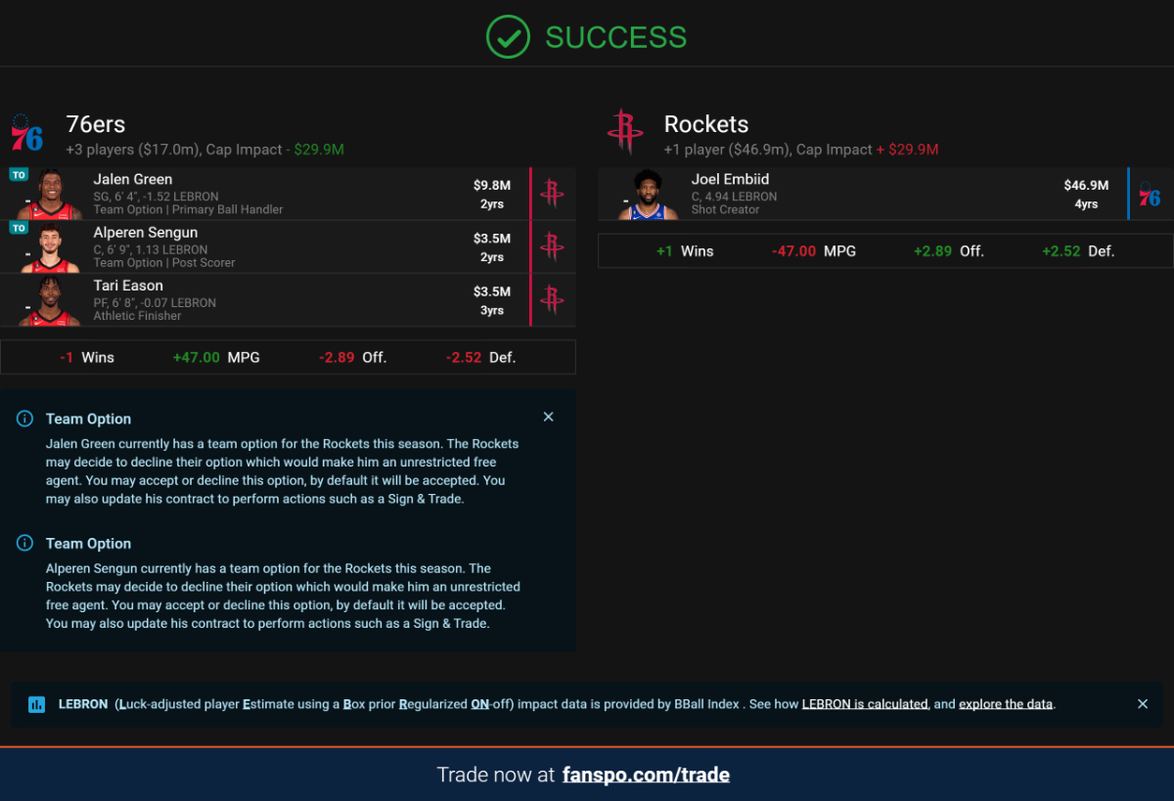Click the Rockets logo in Tari Eason's row
This screenshot has width=1174, height=801.
point(552,299)
